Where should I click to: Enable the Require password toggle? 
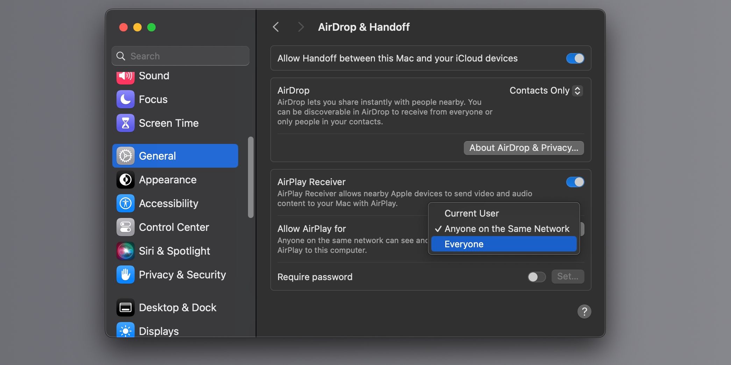click(x=536, y=277)
